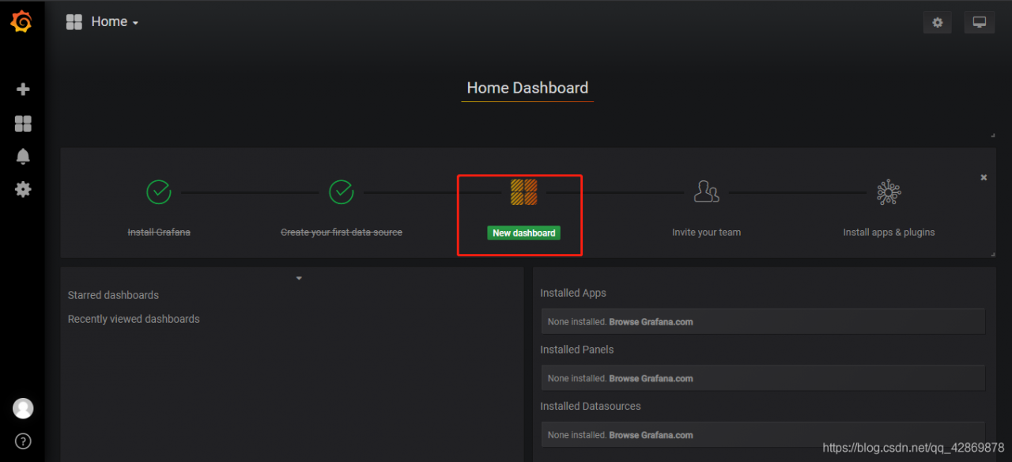1012x462 pixels.
Task: Click the Starred dashboards heading
Action: (x=113, y=295)
